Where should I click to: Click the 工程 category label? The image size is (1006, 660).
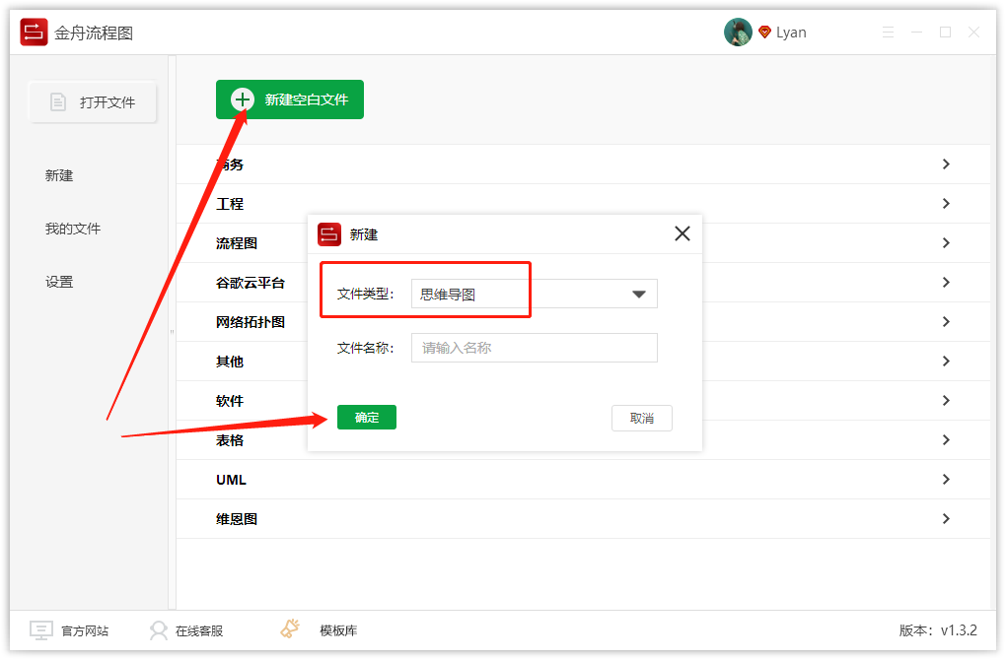click(230, 204)
